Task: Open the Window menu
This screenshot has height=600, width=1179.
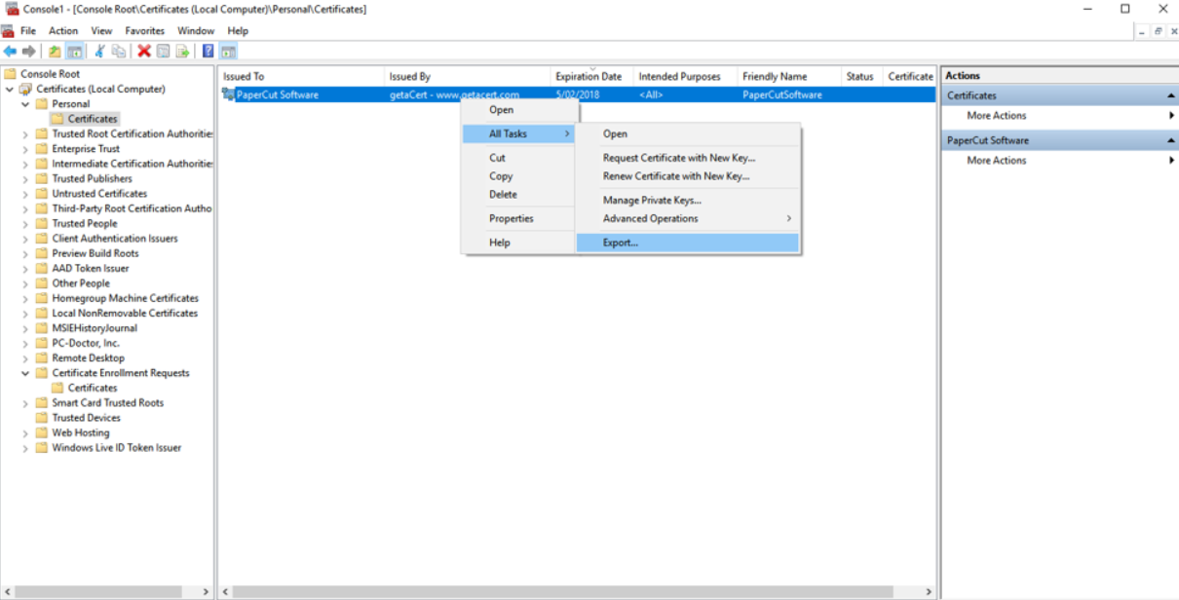Action: pyautogui.click(x=196, y=31)
